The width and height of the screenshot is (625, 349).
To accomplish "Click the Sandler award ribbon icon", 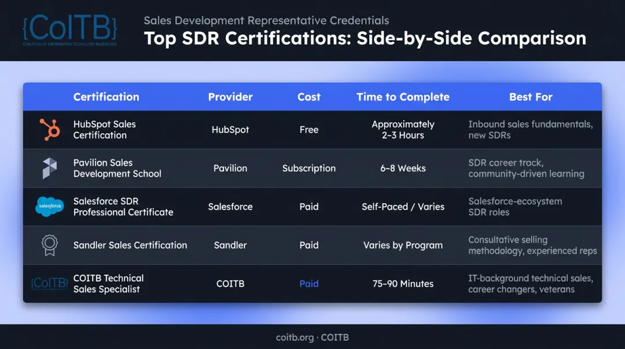I will click(49, 245).
